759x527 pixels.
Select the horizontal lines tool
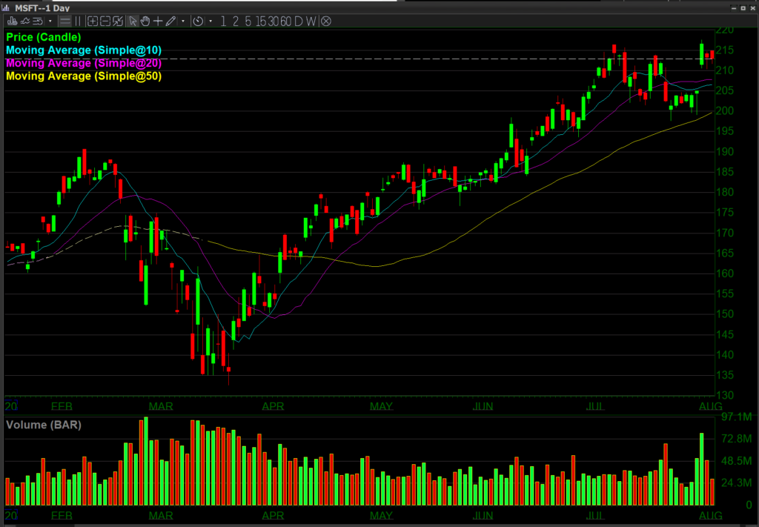click(x=65, y=21)
